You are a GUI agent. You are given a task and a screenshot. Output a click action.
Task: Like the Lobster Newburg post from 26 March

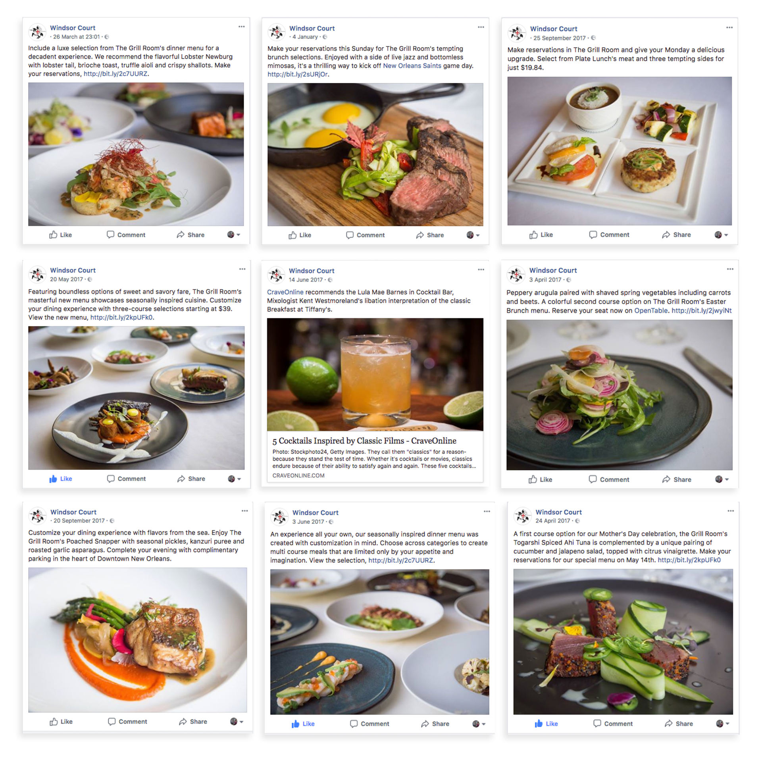click(x=60, y=235)
